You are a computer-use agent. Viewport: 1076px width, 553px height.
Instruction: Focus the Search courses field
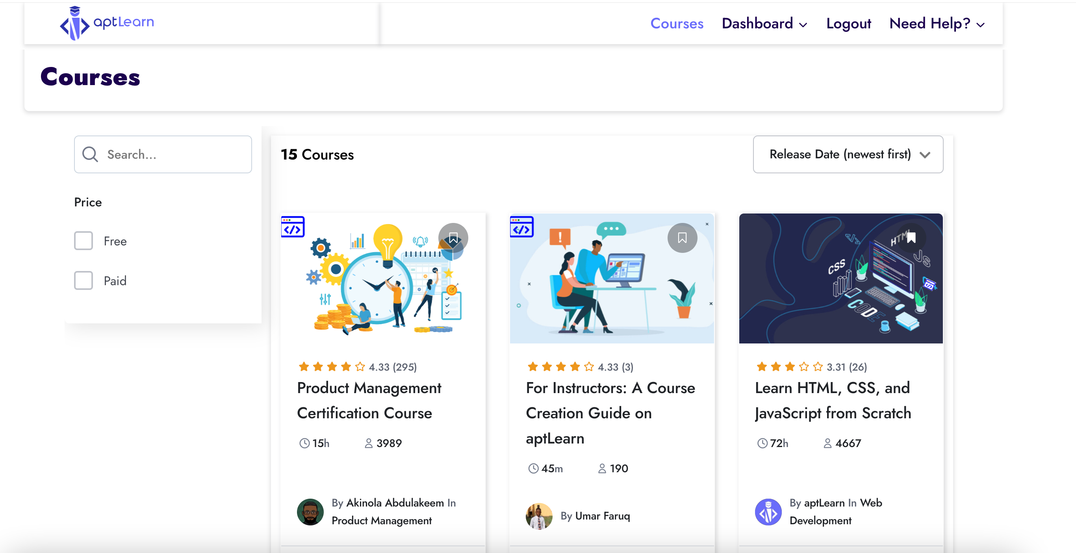163,154
